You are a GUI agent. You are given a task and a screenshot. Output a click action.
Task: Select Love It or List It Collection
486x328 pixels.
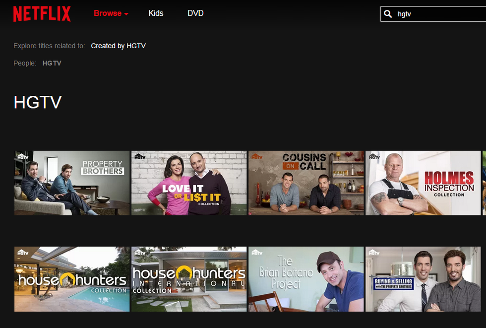tap(189, 183)
